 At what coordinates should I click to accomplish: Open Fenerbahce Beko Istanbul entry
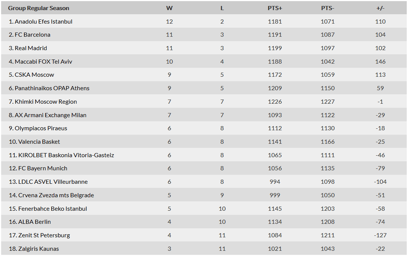click(x=48, y=209)
